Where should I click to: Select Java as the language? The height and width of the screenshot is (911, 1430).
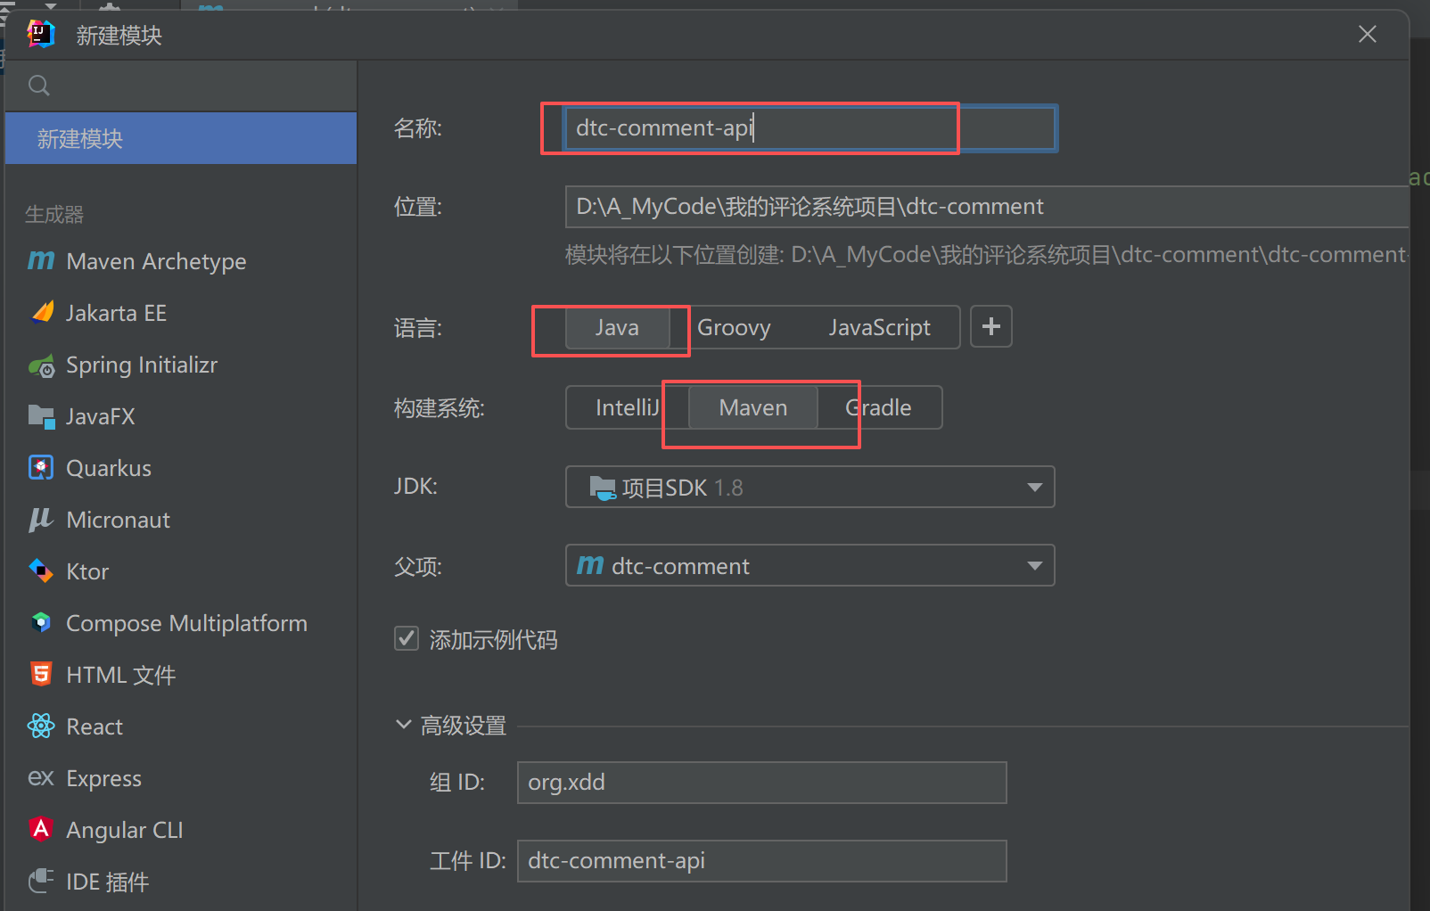pos(617,327)
